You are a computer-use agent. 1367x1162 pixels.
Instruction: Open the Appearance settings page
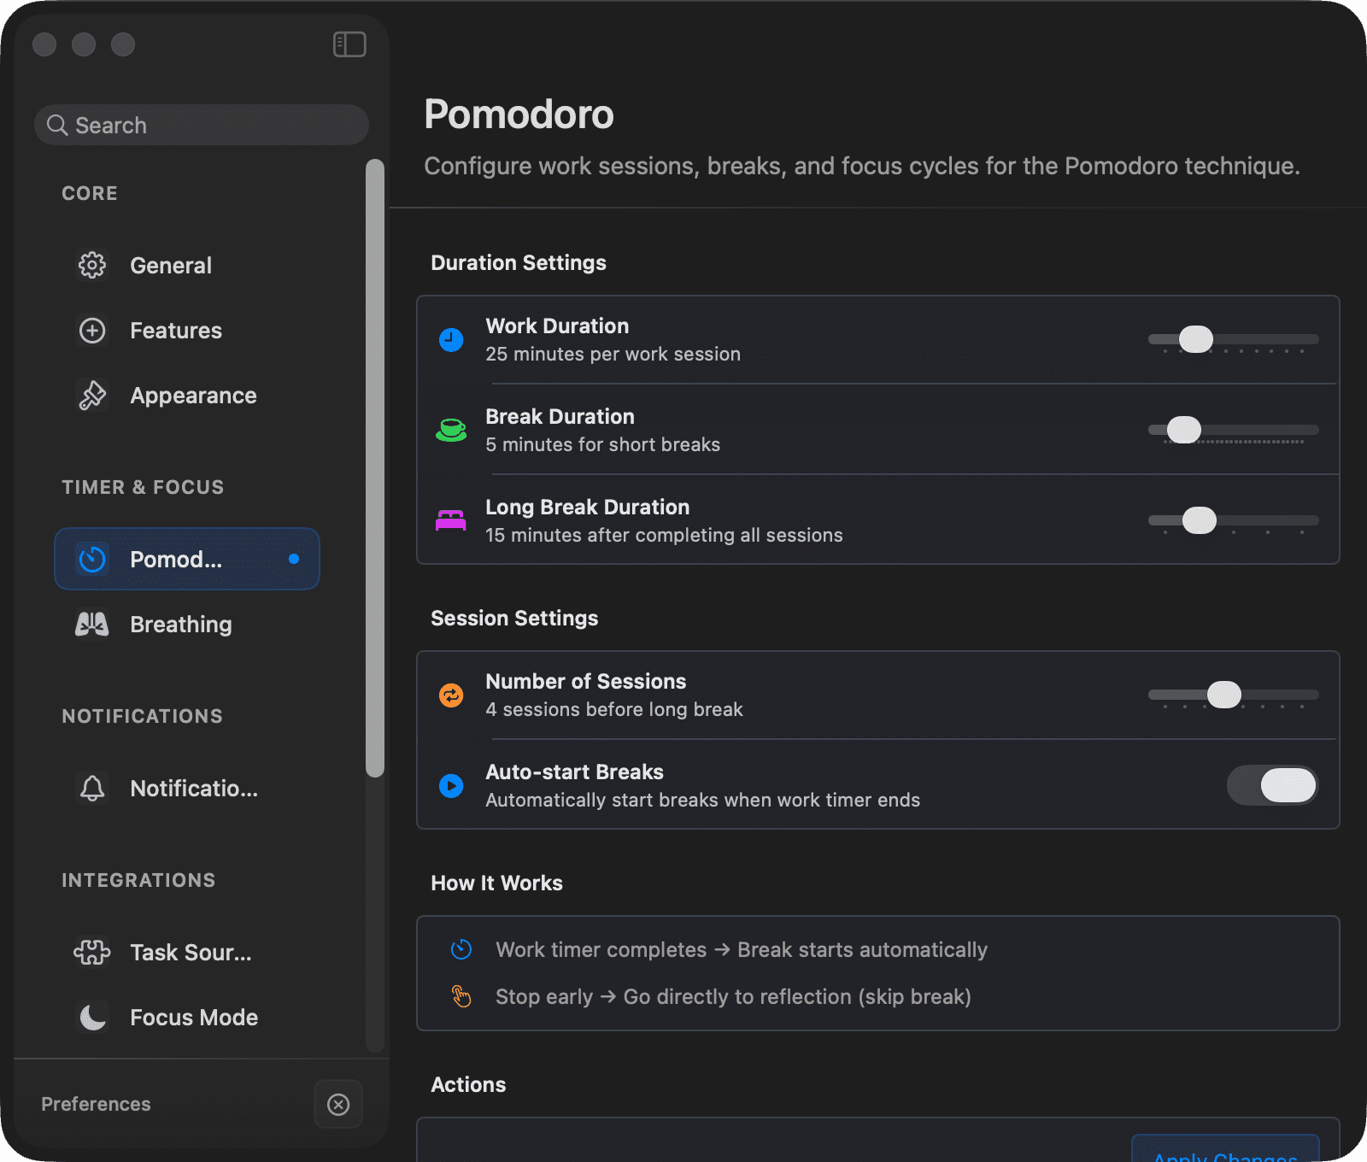(187, 395)
